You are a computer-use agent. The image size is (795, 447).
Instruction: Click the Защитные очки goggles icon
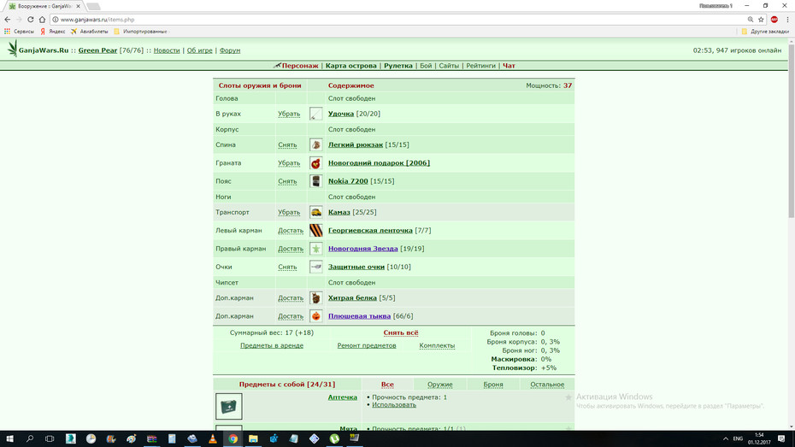click(316, 267)
